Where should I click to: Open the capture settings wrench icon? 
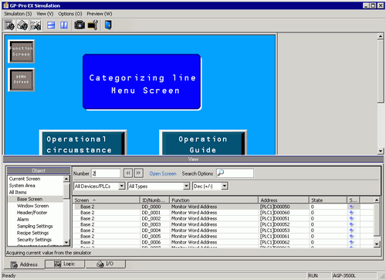pos(93,26)
